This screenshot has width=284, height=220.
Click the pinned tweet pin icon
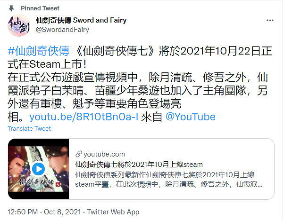tap(11, 8)
